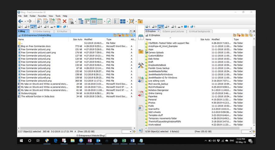Image resolution: width=275 pixels, height=150 pixels.
Task: Click the search files binoculars icon
Action: coord(71,21)
